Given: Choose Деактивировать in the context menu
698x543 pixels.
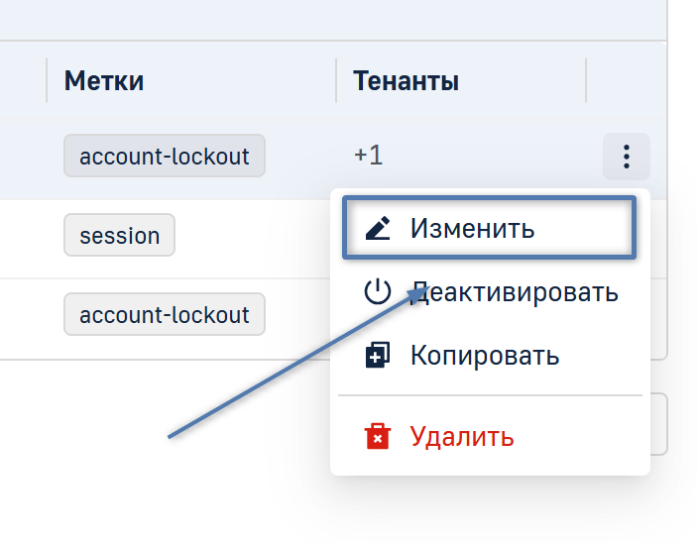Looking at the screenshot, I should [514, 292].
